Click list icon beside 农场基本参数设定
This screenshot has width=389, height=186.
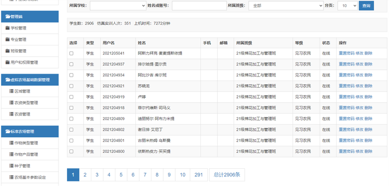[11, 177]
